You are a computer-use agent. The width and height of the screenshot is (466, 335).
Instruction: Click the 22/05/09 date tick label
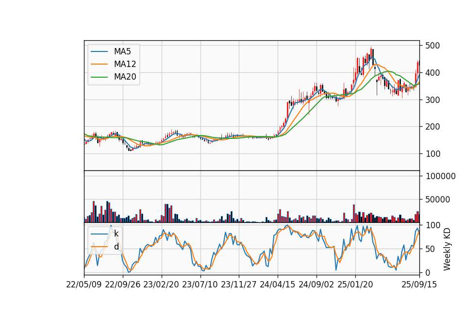click(84, 285)
